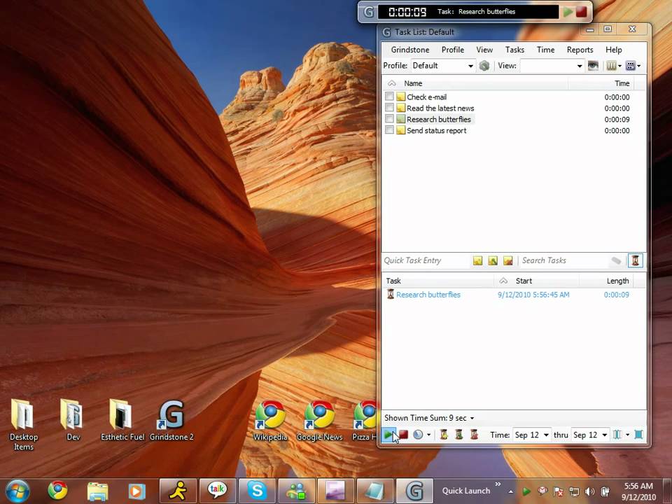
Task: Check the Research butterflies task checkbox
Action: 389,118
